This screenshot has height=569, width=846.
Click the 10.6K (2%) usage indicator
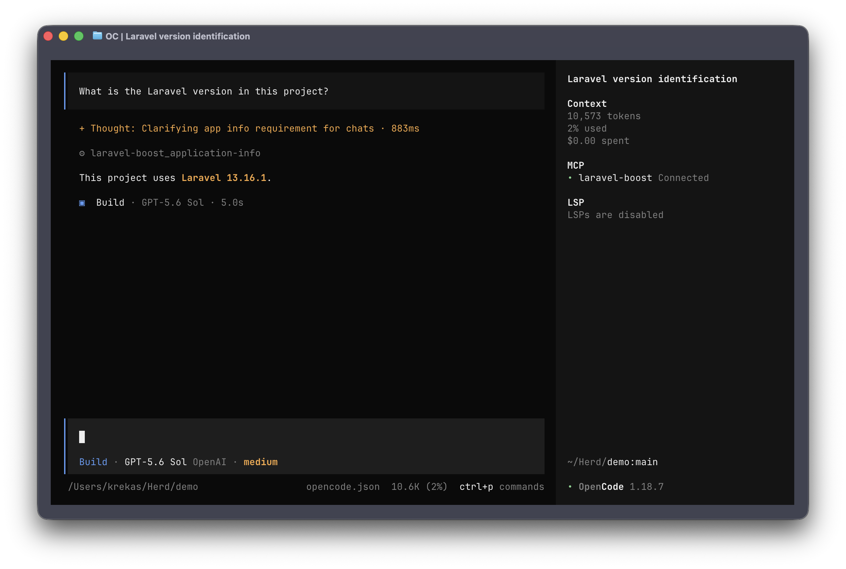tap(419, 487)
